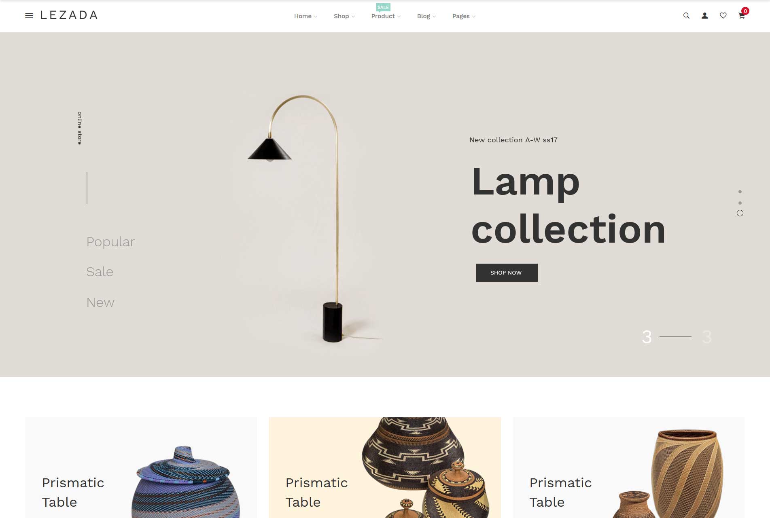
Task: Open the shopping cart icon
Action: (x=742, y=16)
